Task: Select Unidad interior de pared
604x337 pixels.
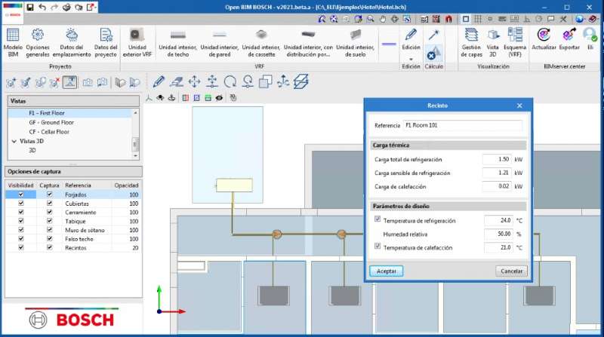Action: (220, 43)
